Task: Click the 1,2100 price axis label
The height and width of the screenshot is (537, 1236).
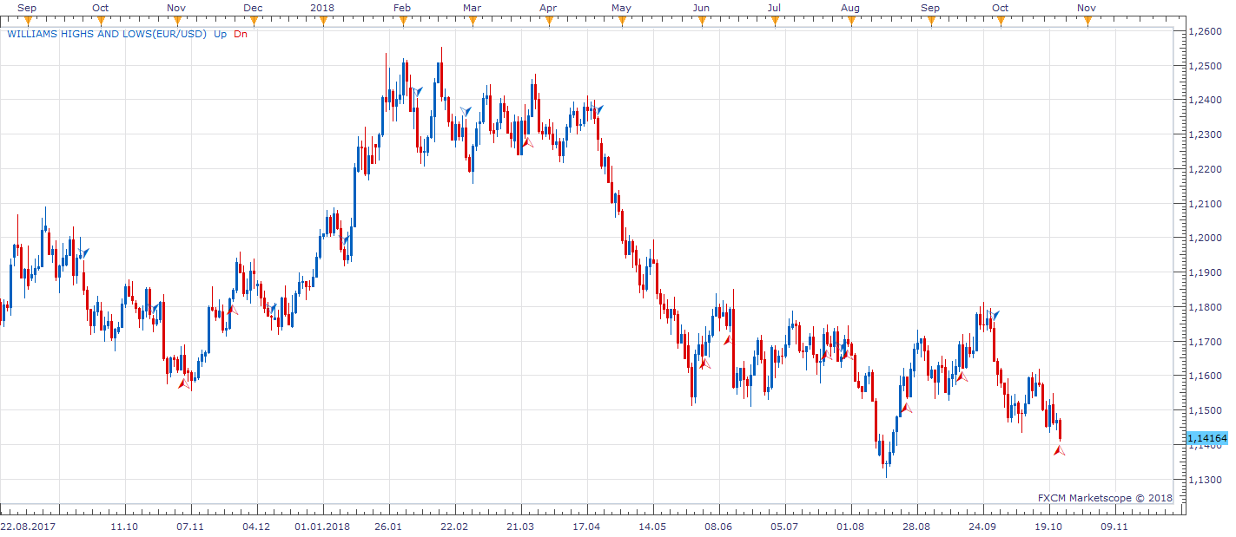Action: point(1203,204)
